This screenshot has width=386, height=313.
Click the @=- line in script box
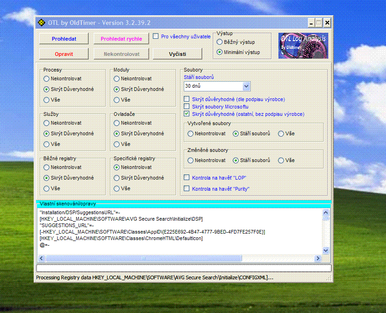point(45,245)
